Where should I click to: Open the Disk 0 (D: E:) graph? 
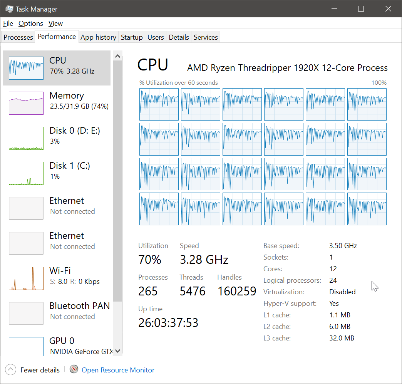26,138
